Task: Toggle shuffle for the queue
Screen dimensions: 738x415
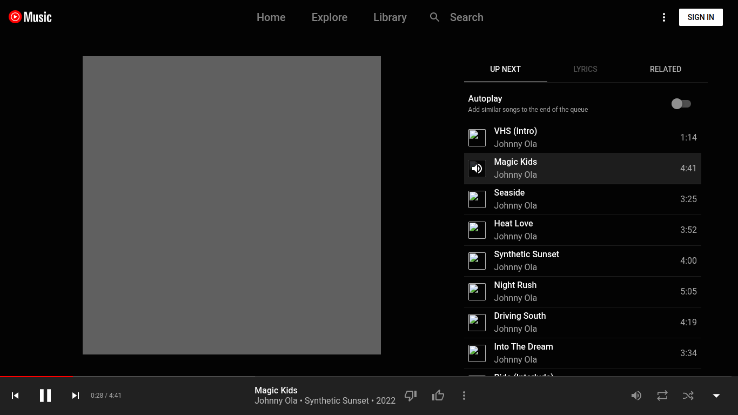Action: [x=688, y=396]
